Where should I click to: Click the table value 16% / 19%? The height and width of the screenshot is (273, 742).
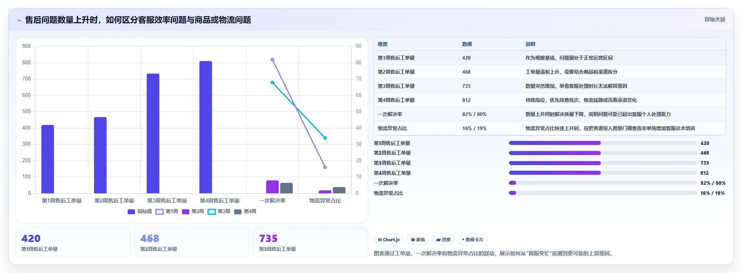pyautogui.click(x=474, y=128)
